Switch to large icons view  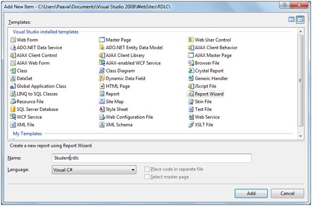point(292,20)
